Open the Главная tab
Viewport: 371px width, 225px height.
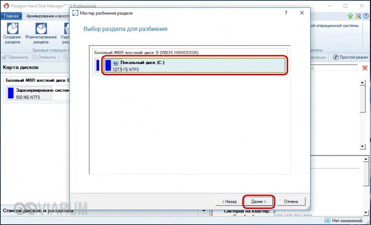point(11,16)
